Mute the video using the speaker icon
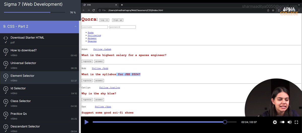The height and width of the screenshot is (133, 302). pyautogui.click(x=289, y=122)
